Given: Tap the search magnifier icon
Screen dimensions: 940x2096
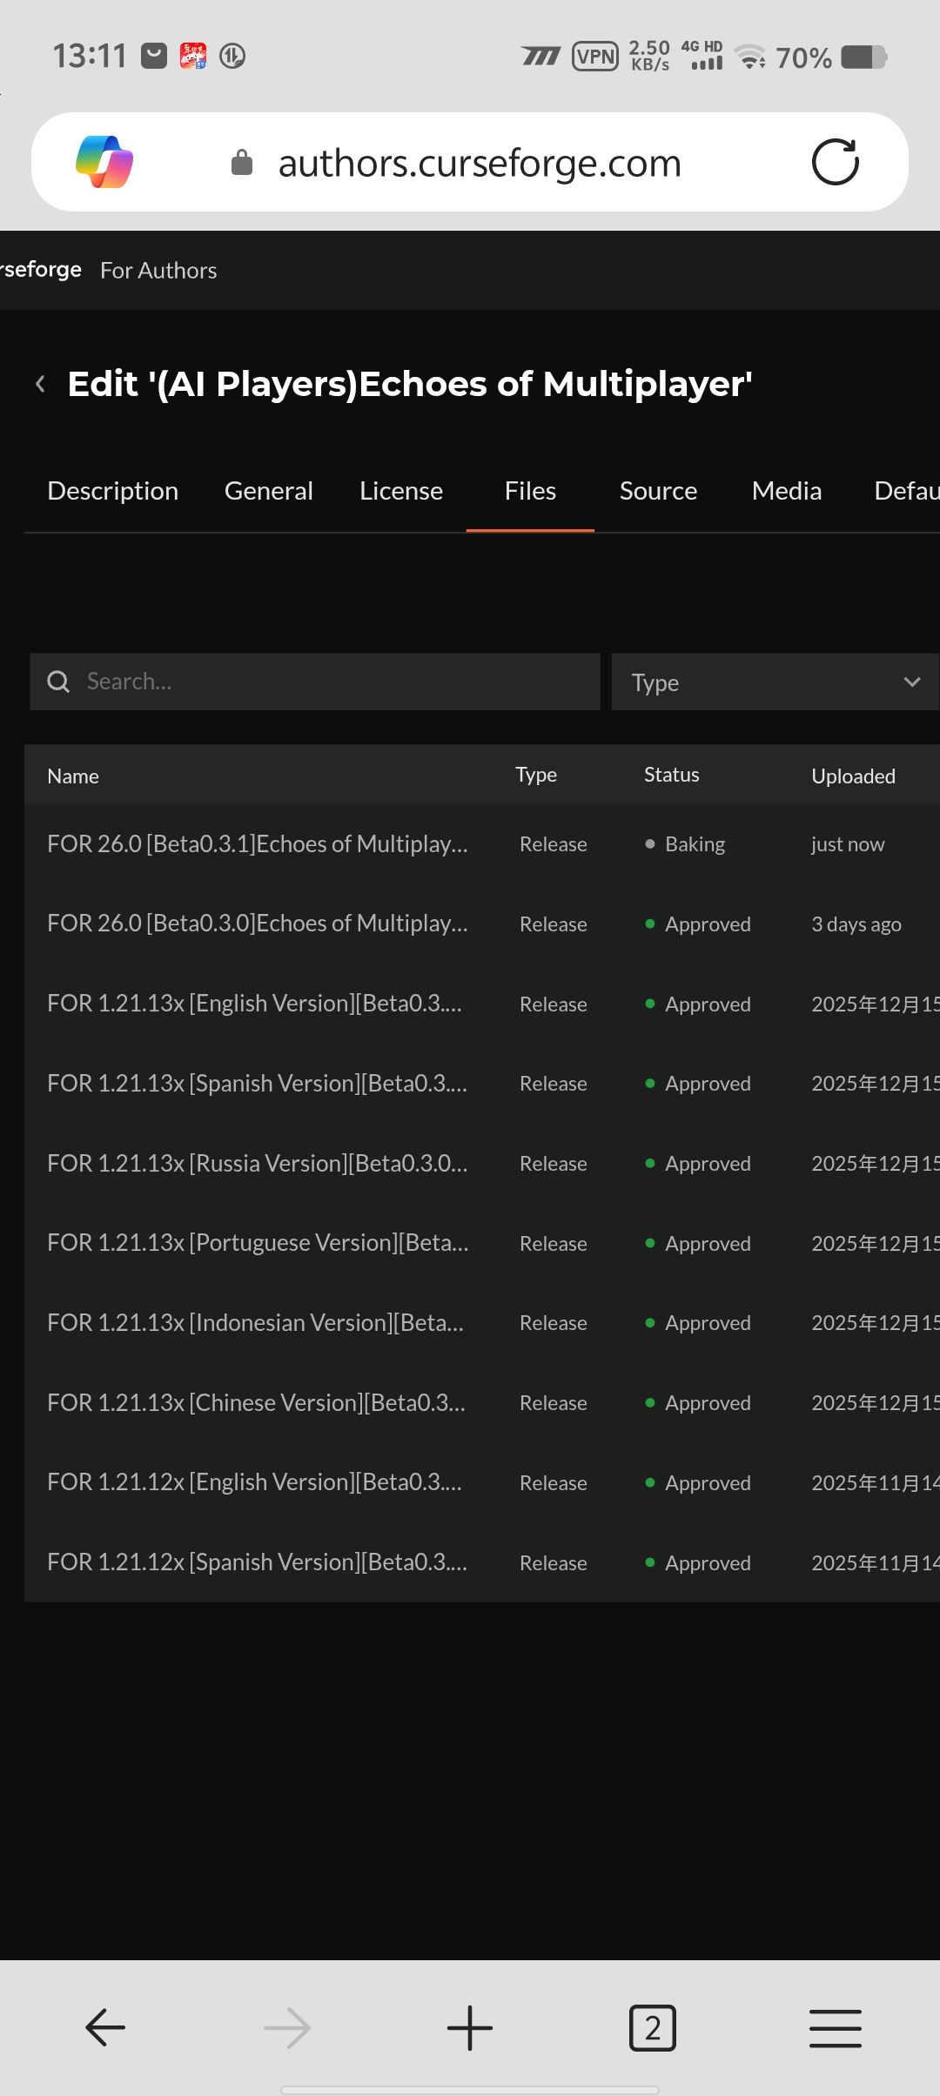Looking at the screenshot, I should [x=58, y=682].
